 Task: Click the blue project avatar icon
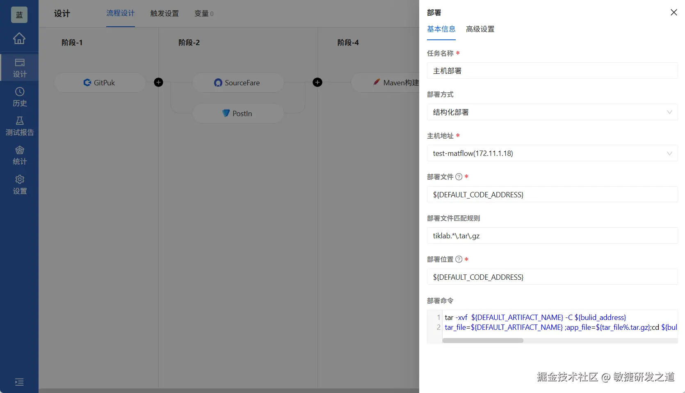[19, 15]
